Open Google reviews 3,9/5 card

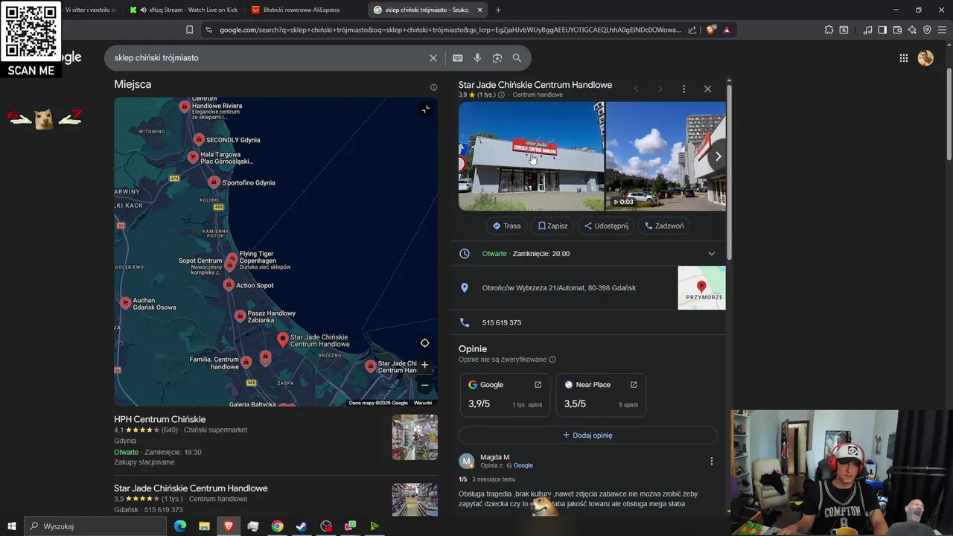click(x=505, y=395)
